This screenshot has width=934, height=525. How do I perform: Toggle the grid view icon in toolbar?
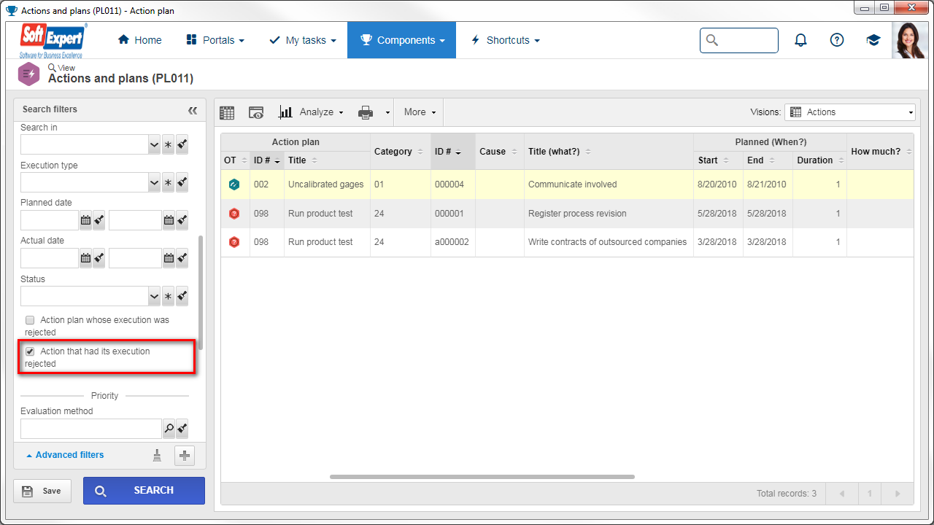point(227,112)
